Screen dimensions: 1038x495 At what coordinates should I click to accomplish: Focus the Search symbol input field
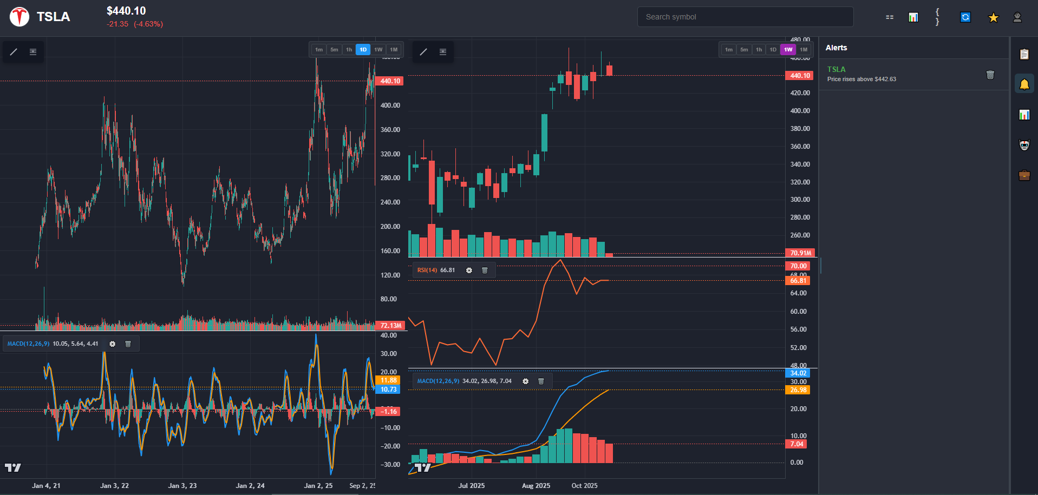pyautogui.click(x=745, y=17)
